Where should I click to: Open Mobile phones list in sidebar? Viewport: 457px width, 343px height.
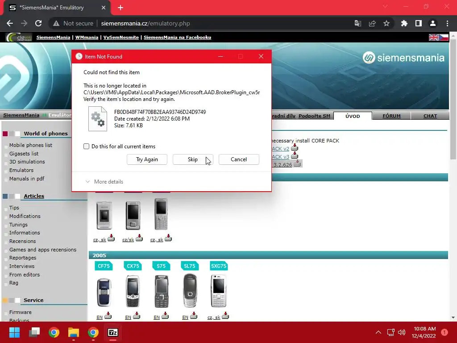(x=31, y=145)
